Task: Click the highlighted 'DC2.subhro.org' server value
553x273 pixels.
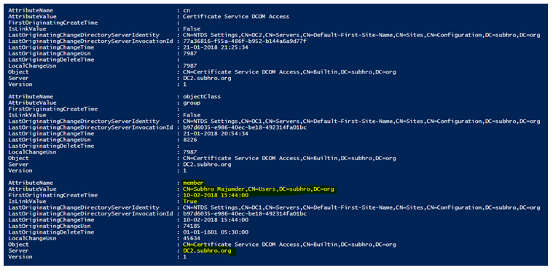Action: pyautogui.click(x=207, y=251)
